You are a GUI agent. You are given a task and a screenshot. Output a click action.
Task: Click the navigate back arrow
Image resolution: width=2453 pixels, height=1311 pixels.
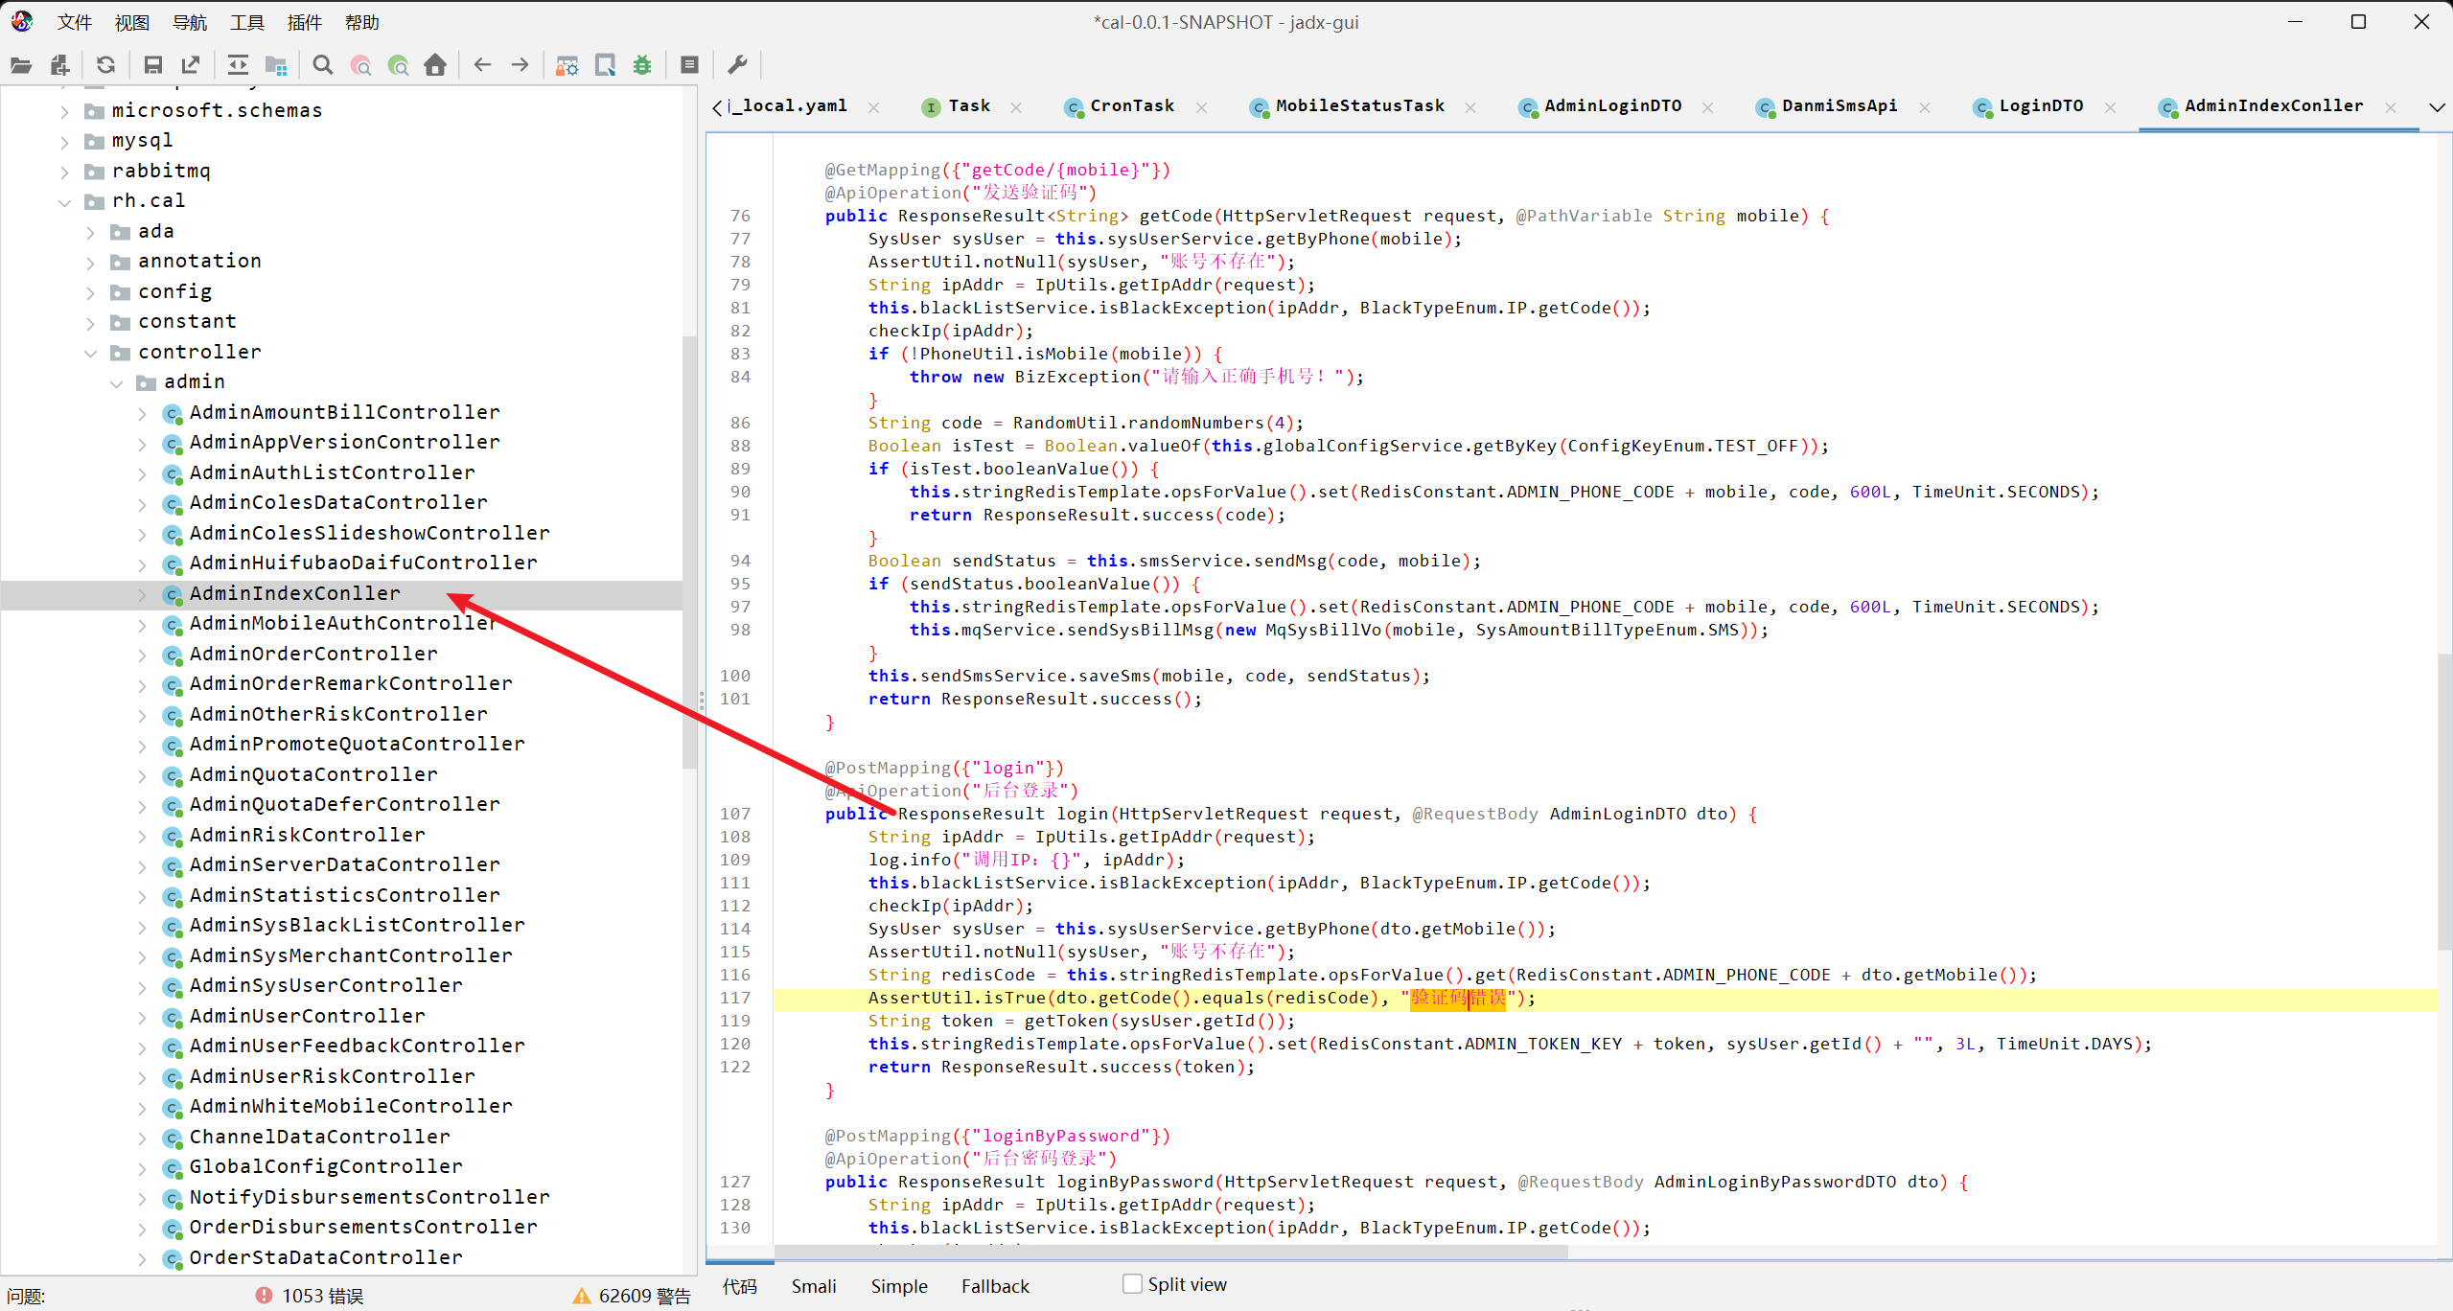[x=482, y=65]
